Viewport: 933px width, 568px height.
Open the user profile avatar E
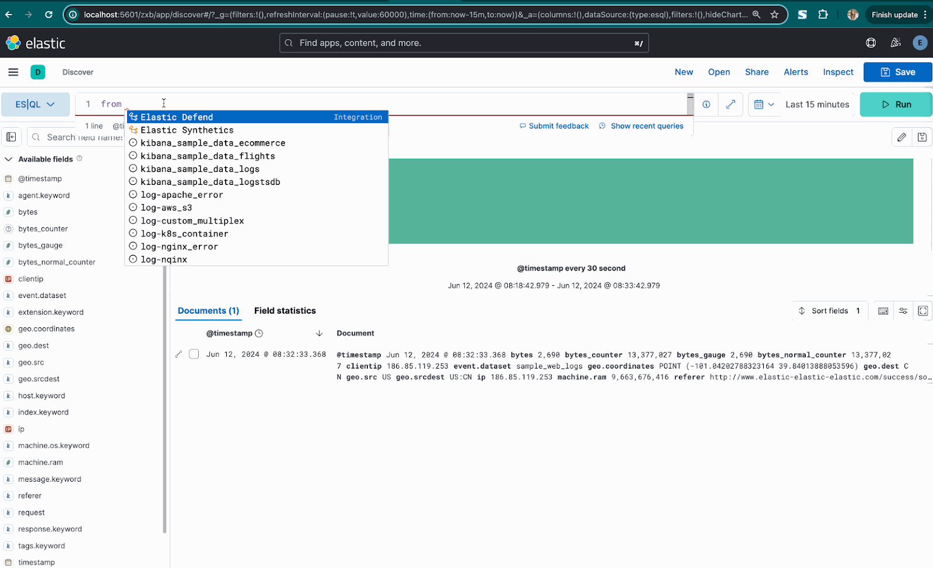point(920,43)
